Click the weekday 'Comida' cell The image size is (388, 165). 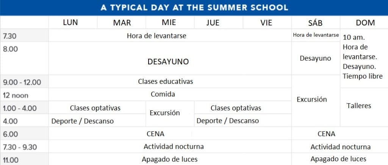coord(163,94)
